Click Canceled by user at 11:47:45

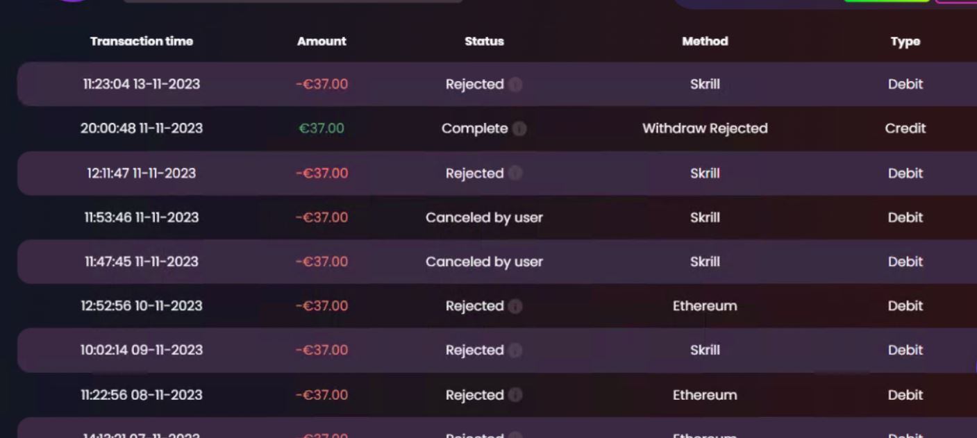click(x=484, y=262)
